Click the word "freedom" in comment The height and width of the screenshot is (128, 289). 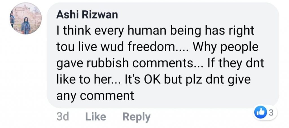pyautogui.click(x=151, y=47)
